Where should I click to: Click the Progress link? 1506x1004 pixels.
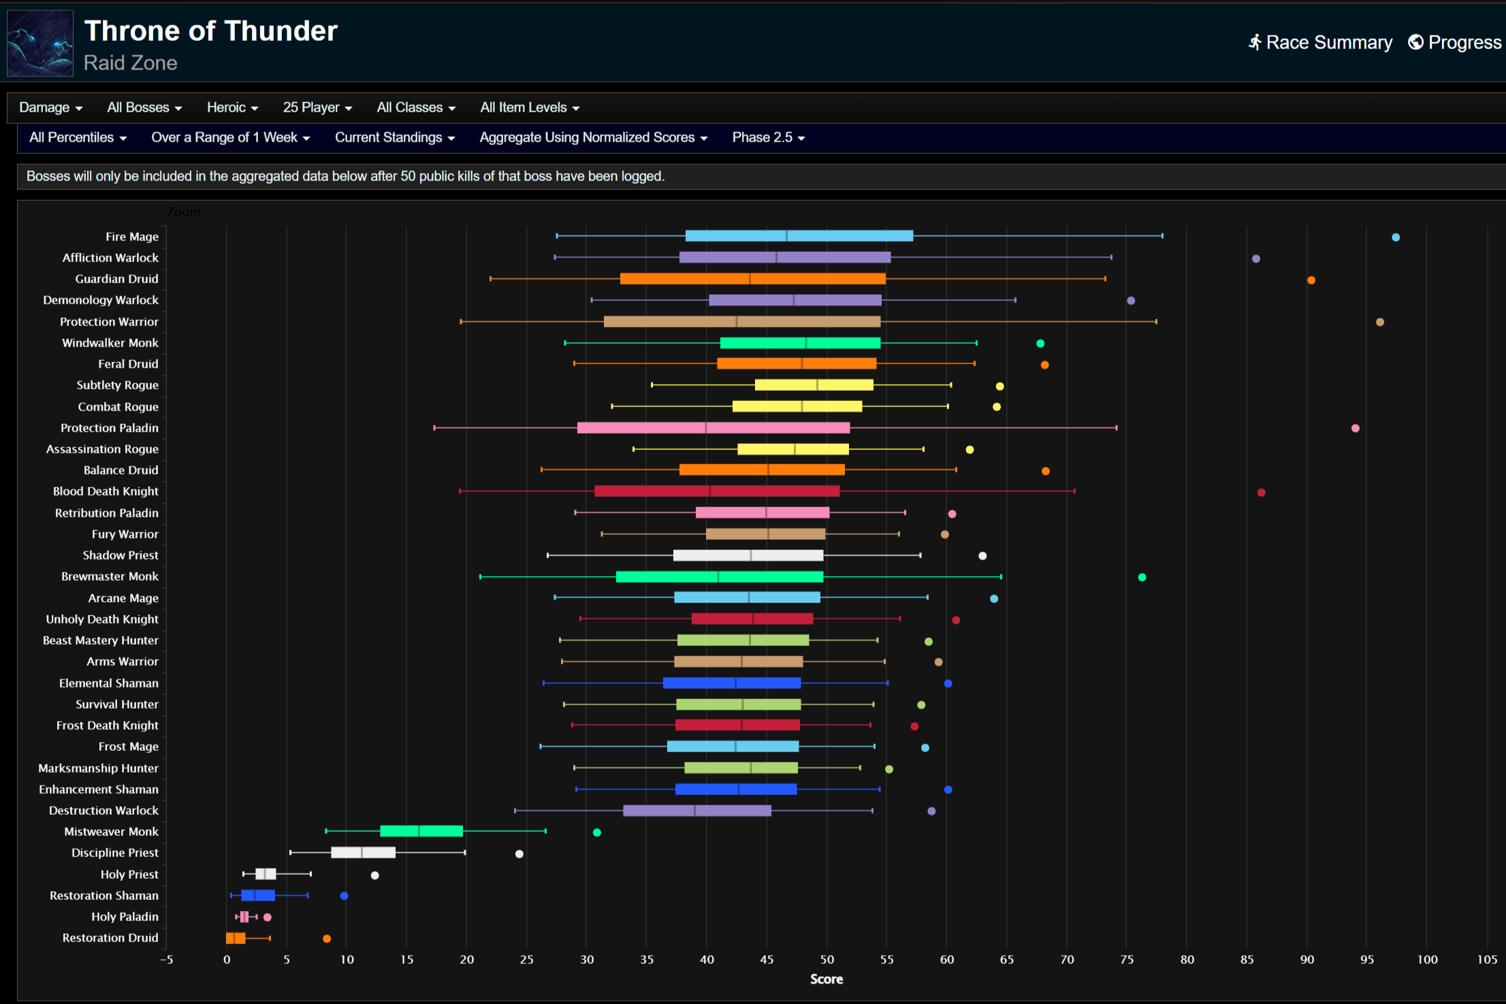[x=1464, y=42]
